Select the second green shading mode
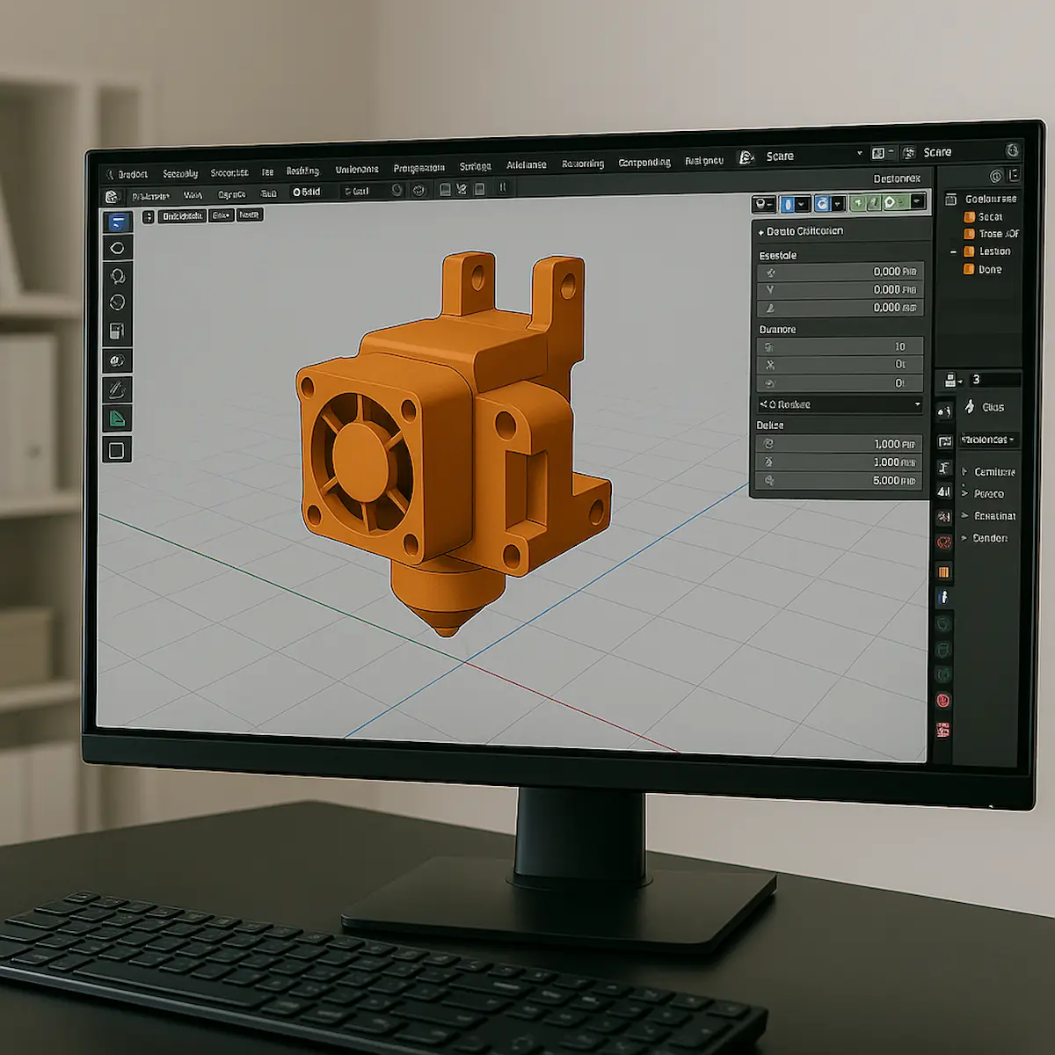 (873, 203)
